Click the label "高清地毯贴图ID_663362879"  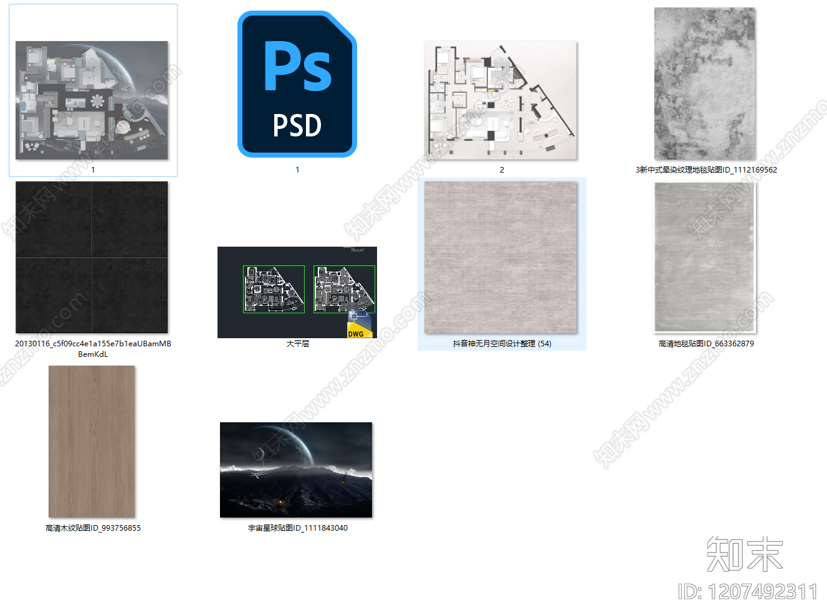tap(706, 343)
